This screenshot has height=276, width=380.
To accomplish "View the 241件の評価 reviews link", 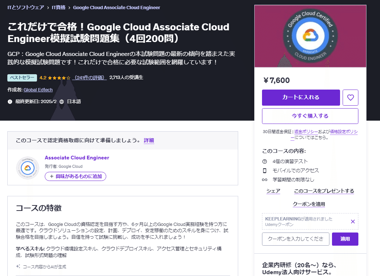I will coord(90,77).
